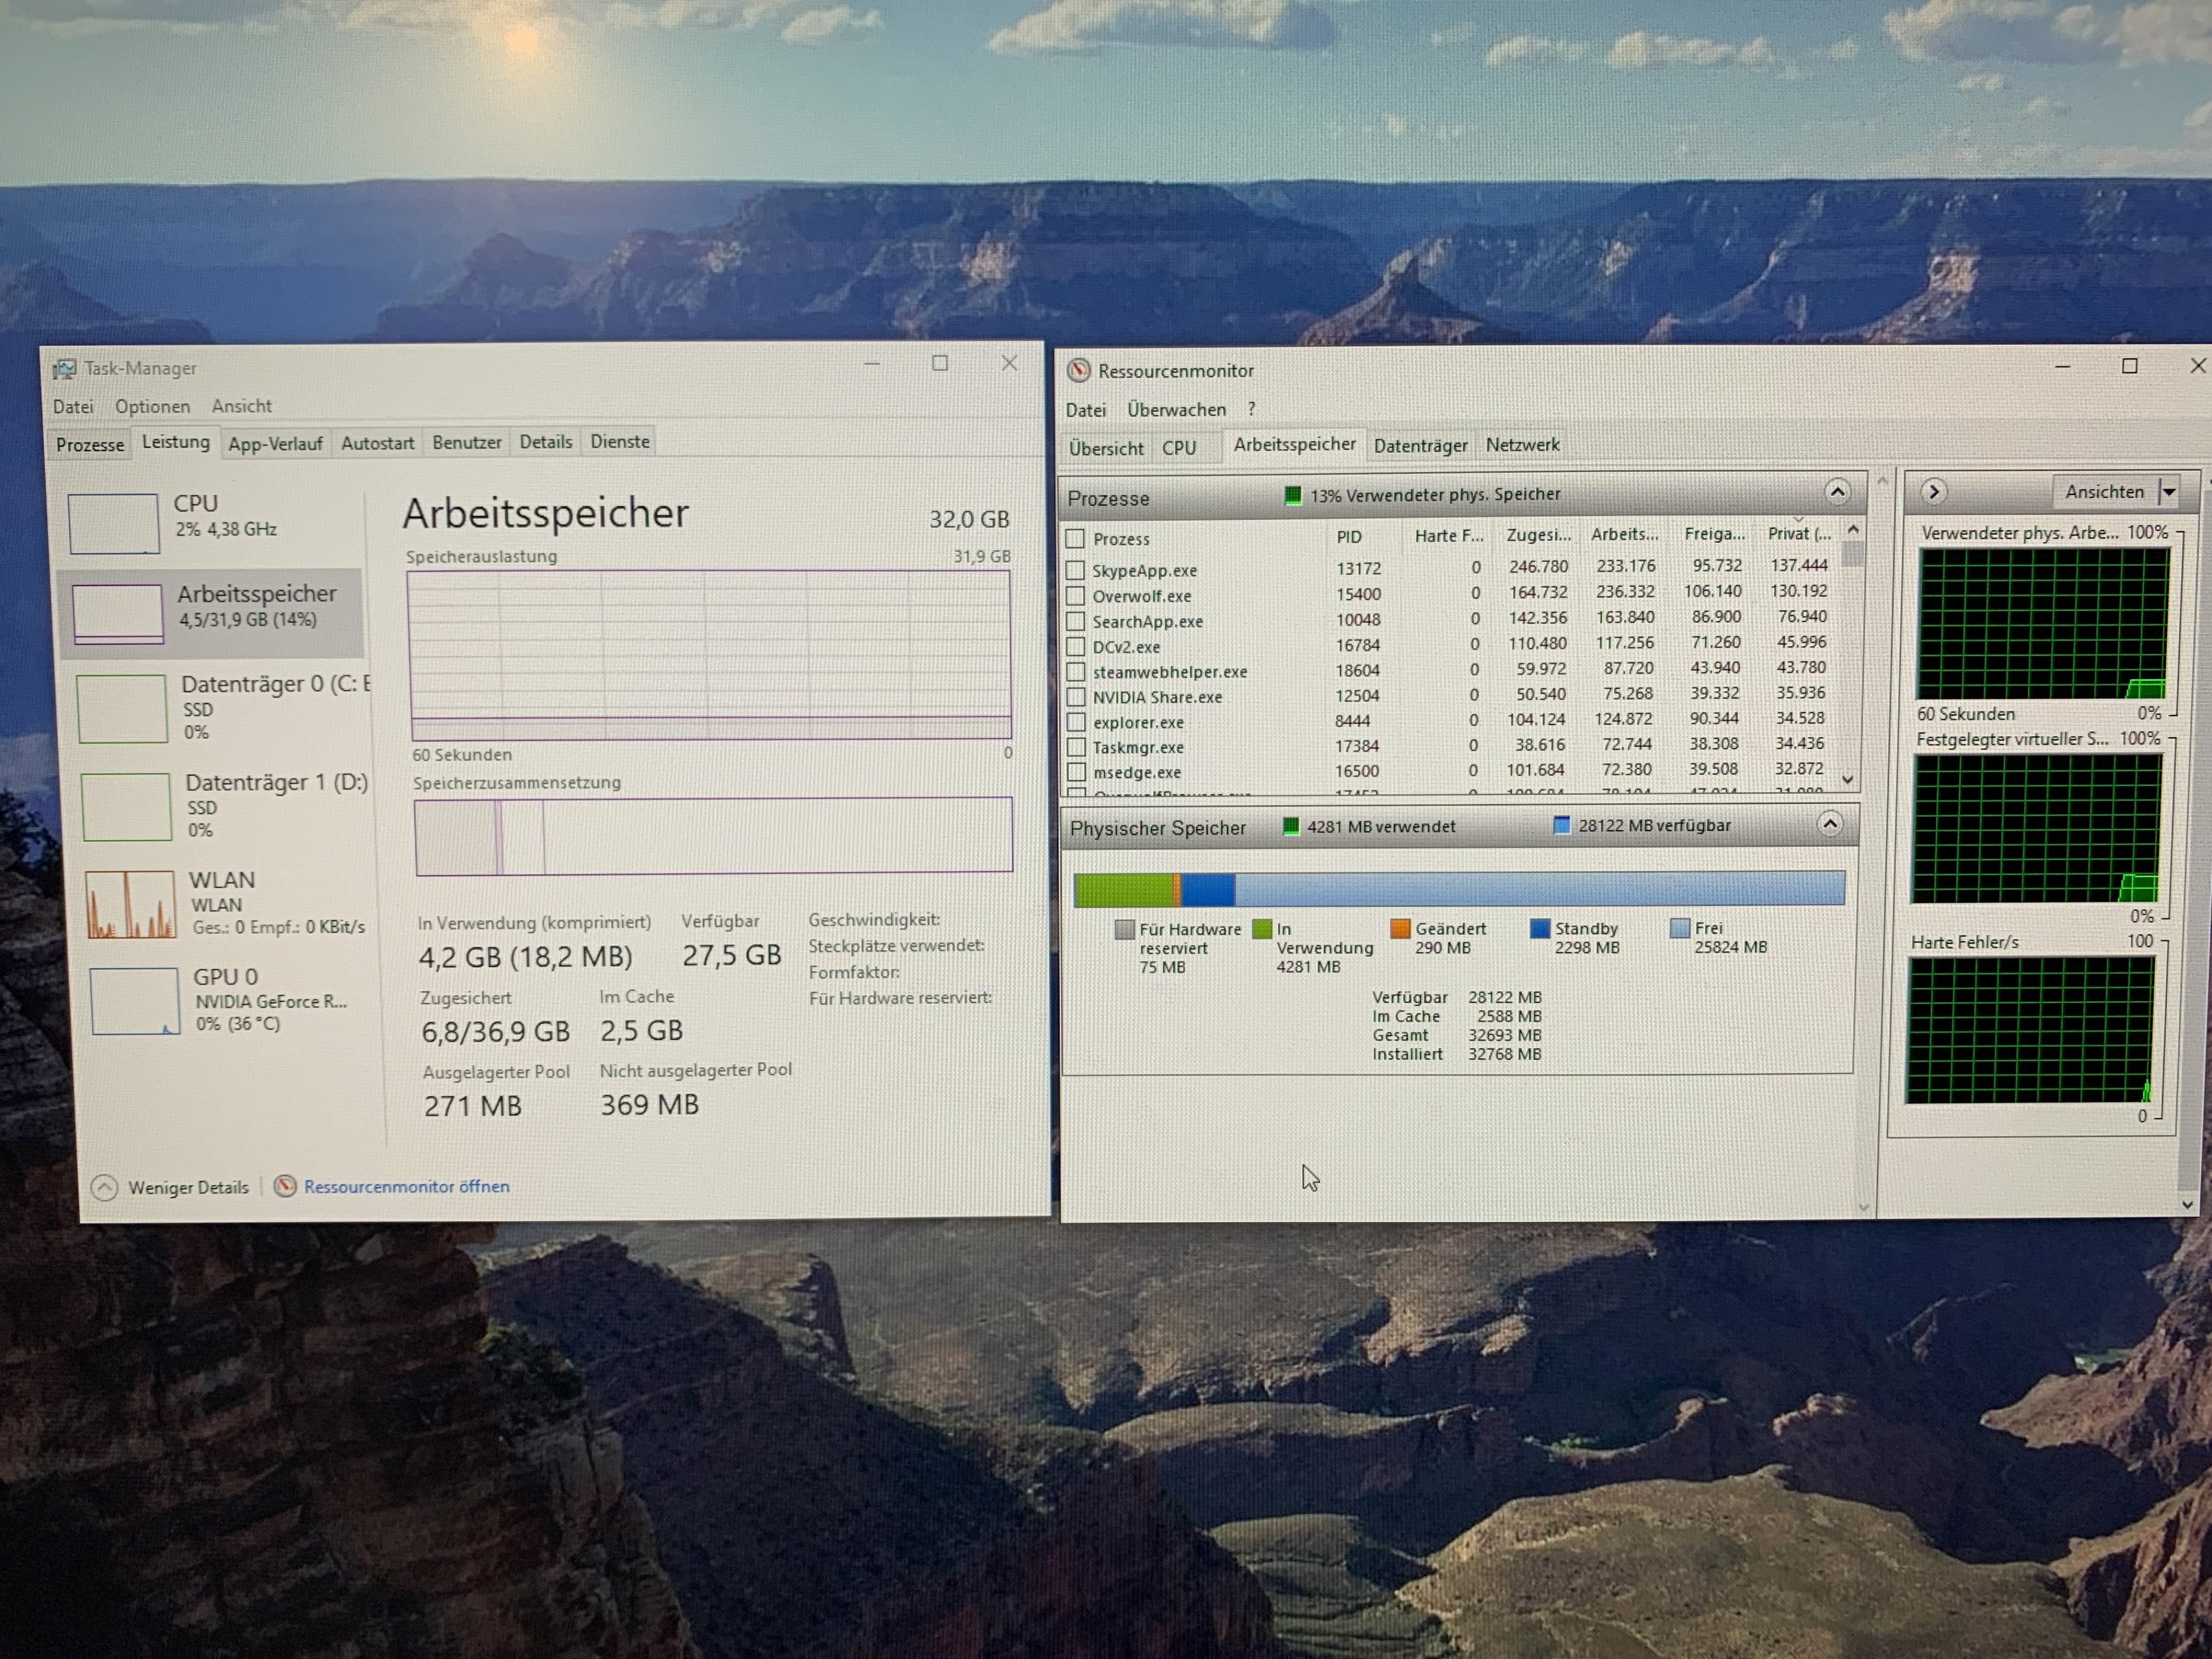Hide the graph pane with arrow button
2212x1659 pixels.
click(x=1933, y=492)
